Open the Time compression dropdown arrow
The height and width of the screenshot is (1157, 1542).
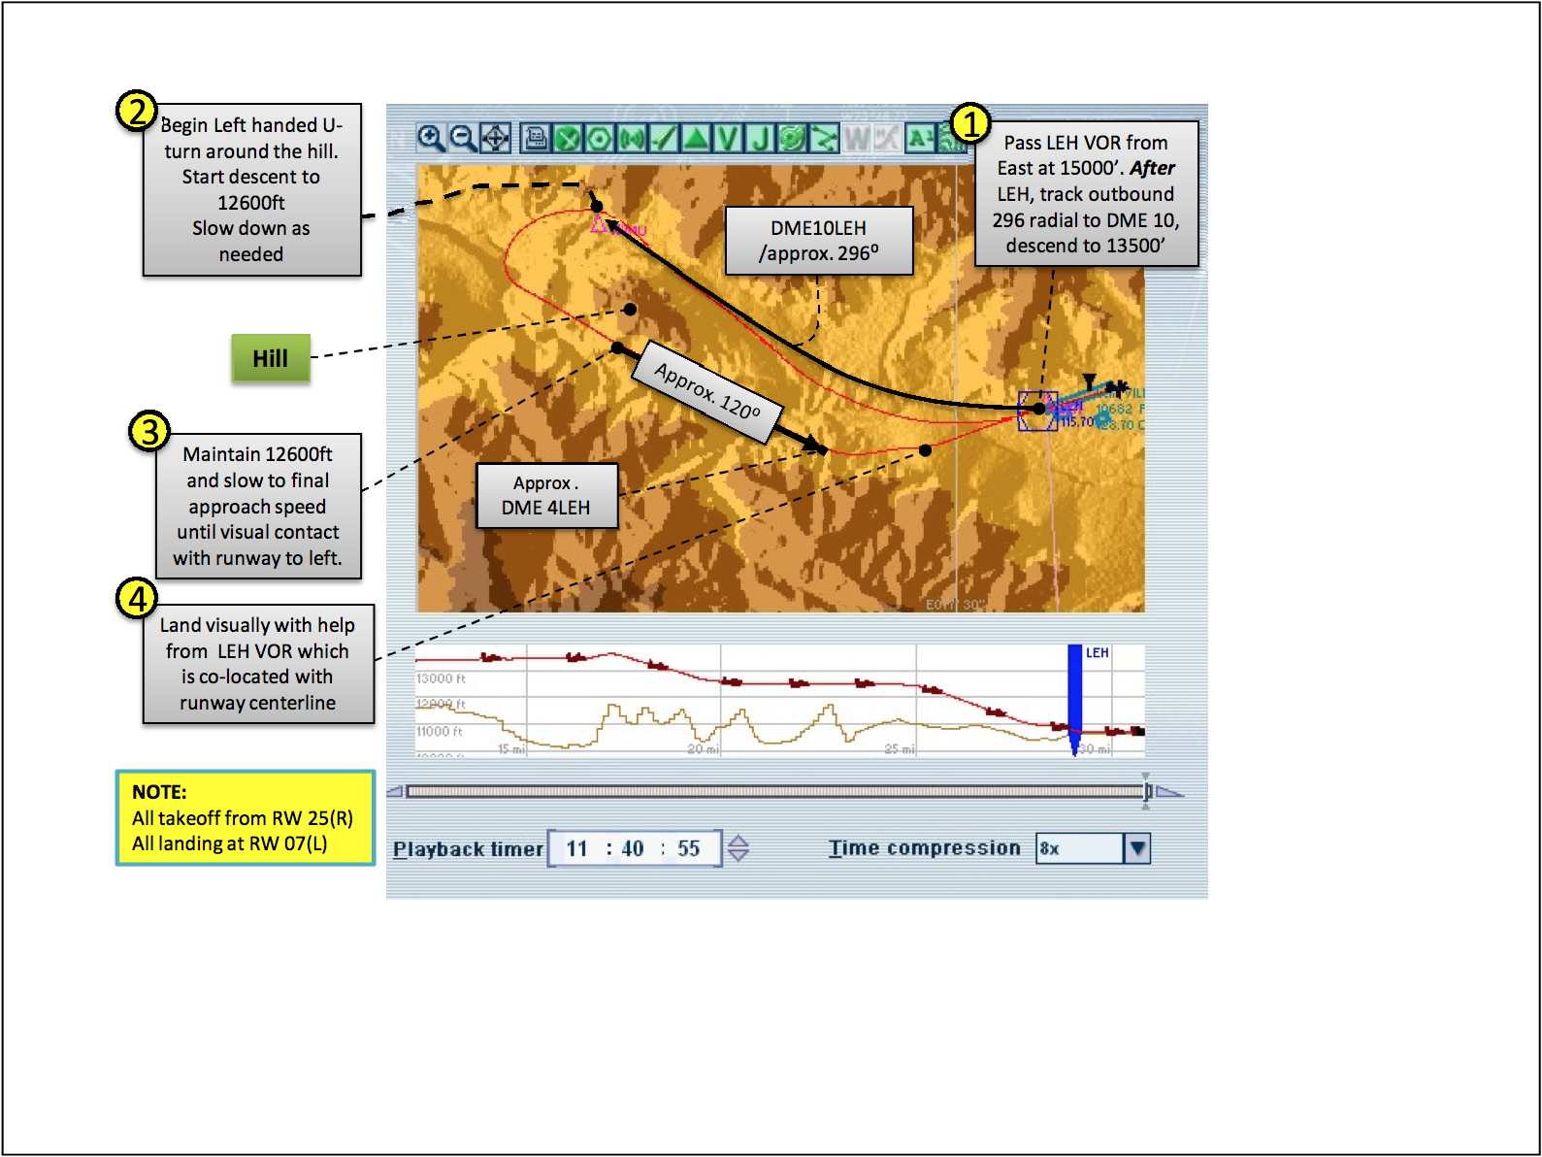click(1137, 848)
